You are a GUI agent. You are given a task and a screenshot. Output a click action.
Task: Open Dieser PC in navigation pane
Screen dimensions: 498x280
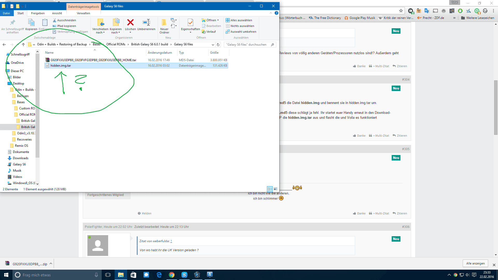point(17,71)
